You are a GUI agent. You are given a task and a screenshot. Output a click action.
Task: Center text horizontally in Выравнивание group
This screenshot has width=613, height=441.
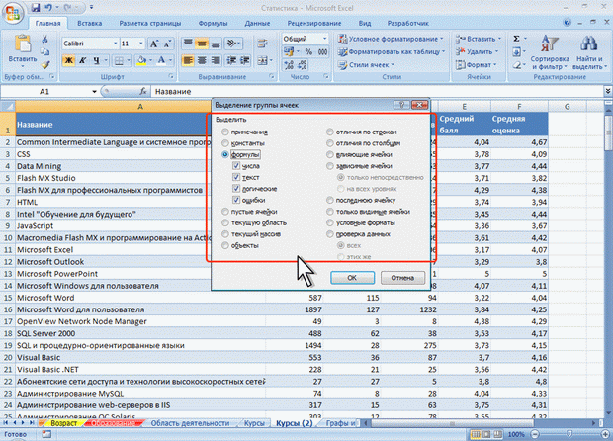(x=202, y=60)
